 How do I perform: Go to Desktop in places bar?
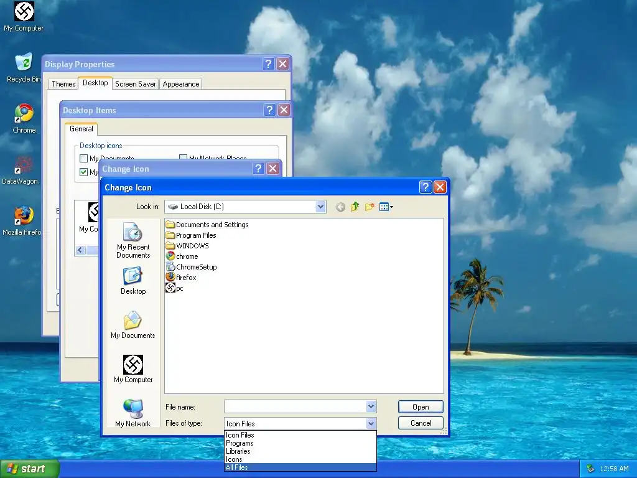pos(133,281)
